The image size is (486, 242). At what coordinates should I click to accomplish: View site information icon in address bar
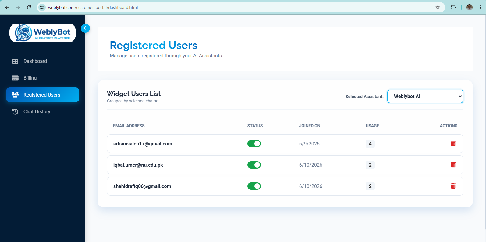click(42, 7)
